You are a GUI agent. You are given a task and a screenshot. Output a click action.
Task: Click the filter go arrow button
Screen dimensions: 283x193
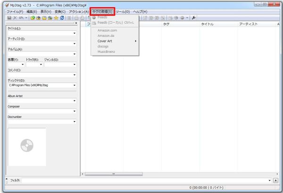coord(275,180)
